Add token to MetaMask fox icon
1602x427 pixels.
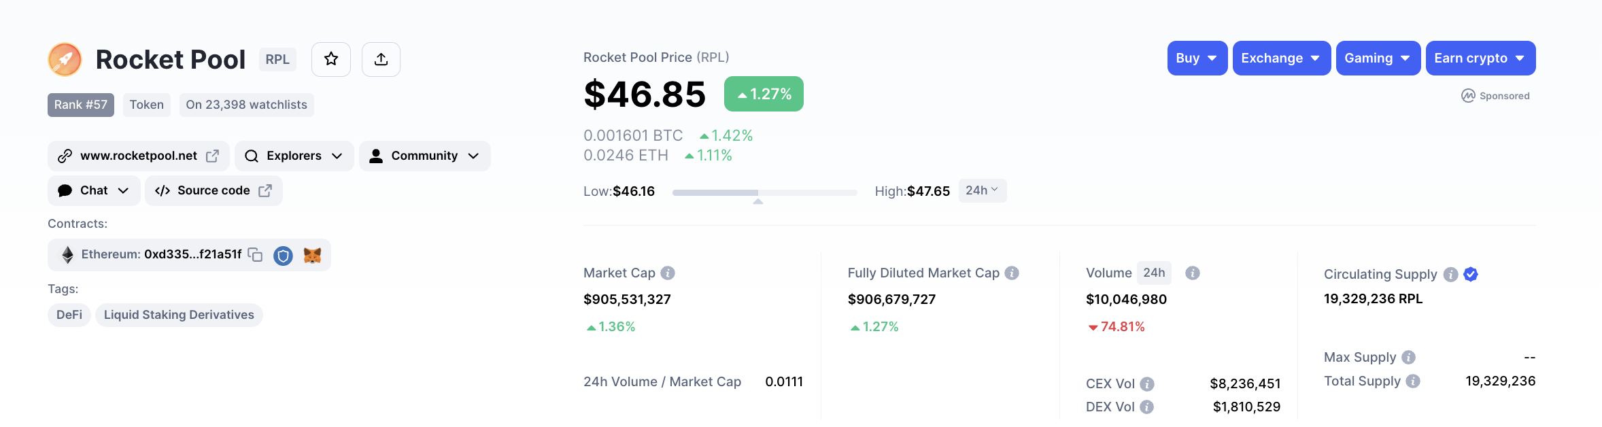coord(312,255)
